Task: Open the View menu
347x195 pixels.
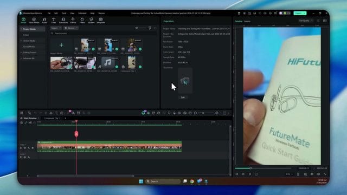Action: [72, 13]
